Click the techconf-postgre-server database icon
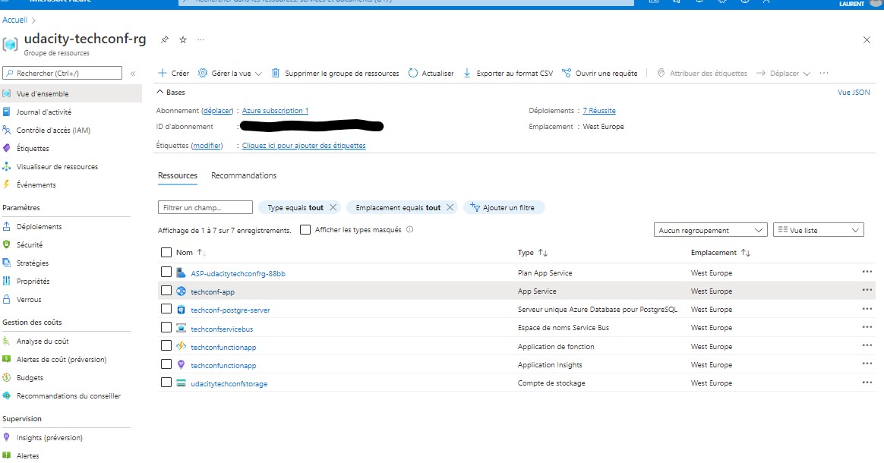The height and width of the screenshot is (463, 884). click(x=181, y=310)
